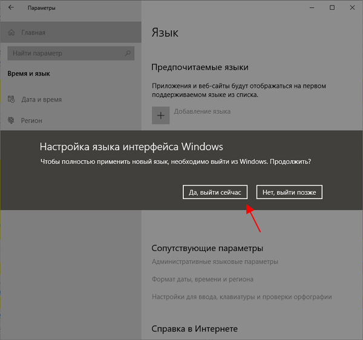The width and height of the screenshot is (363, 340).
Task: Maximize the Параметры window
Action: (332, 8)
